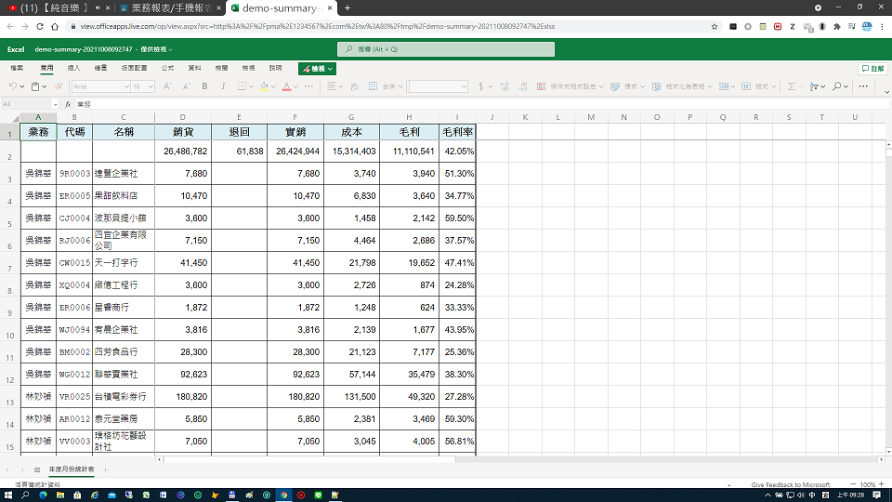
Task: Expand the Name Box dropdown arrow
Action: point(55,104)
